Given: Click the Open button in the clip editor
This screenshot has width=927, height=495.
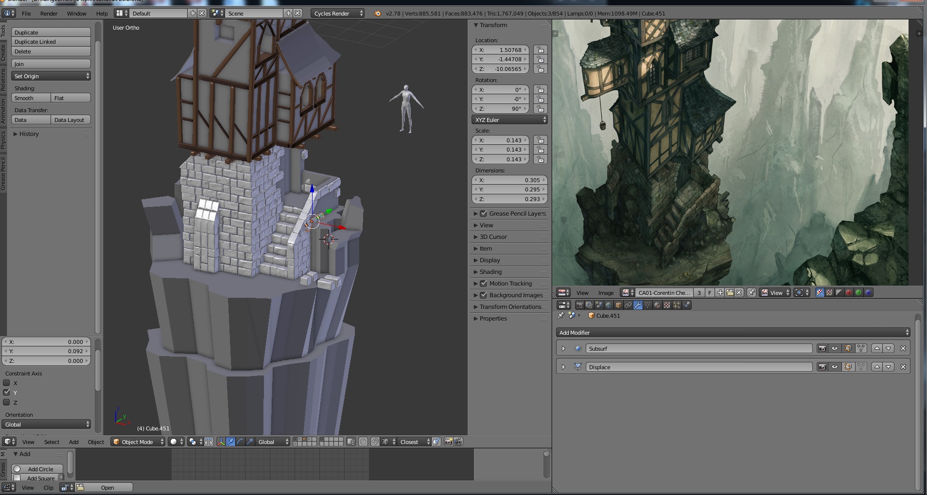Looking at the screenshot, I should (x=105, y=487).
